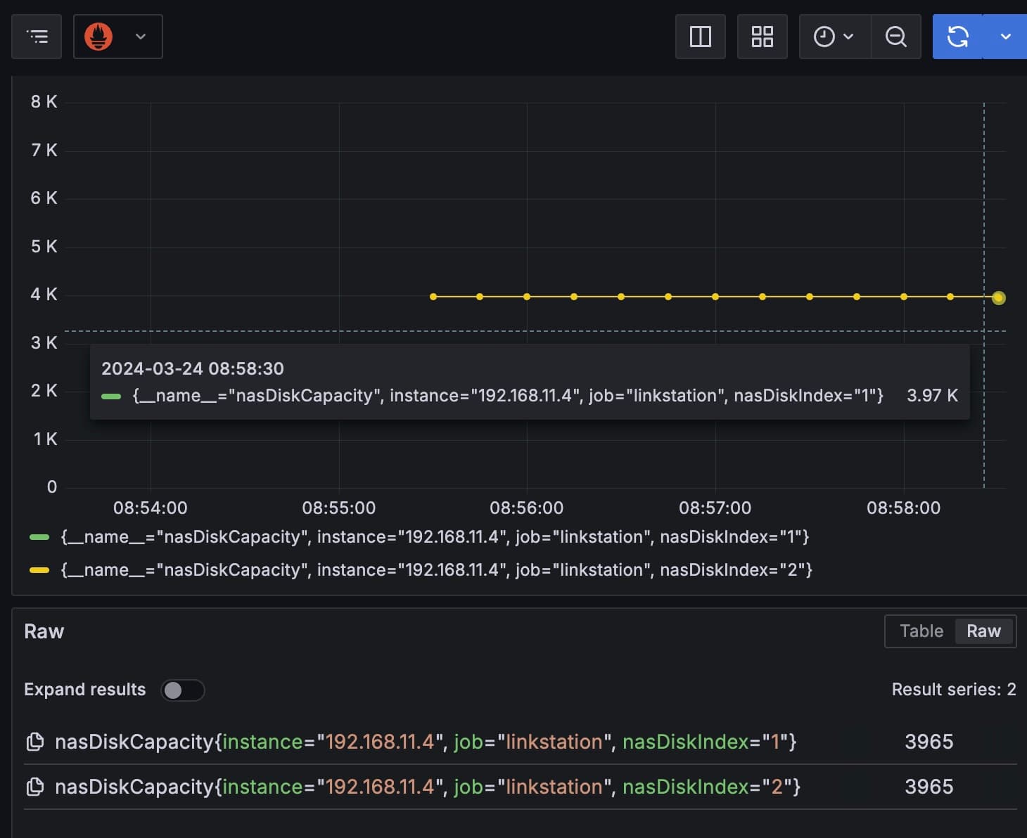
Task: Open the query history list icon
Action: tap(37, 37)
